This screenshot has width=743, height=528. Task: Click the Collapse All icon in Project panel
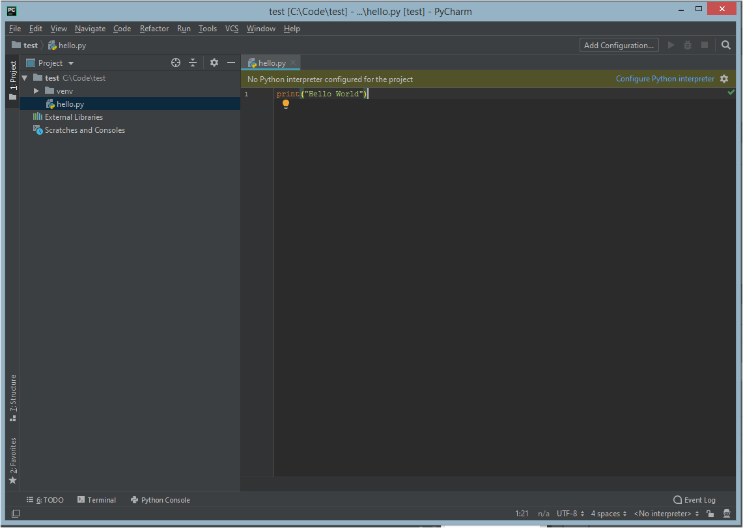tap(193, 62)
